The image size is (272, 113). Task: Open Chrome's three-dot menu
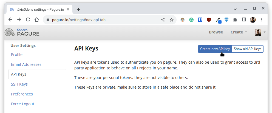pos(262,20)
